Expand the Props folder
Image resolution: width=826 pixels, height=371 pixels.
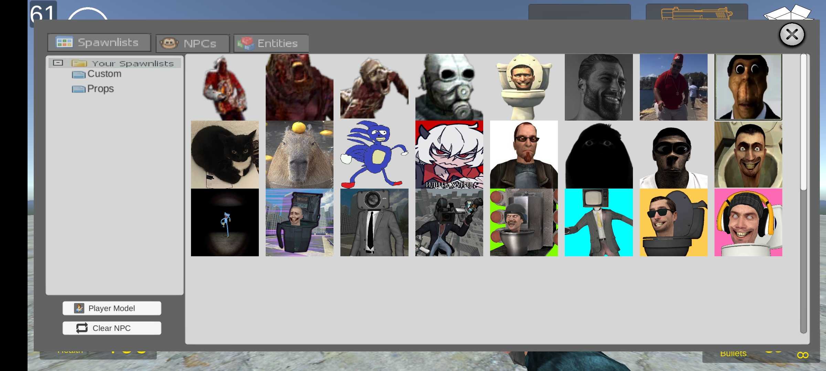pos(99,88)
